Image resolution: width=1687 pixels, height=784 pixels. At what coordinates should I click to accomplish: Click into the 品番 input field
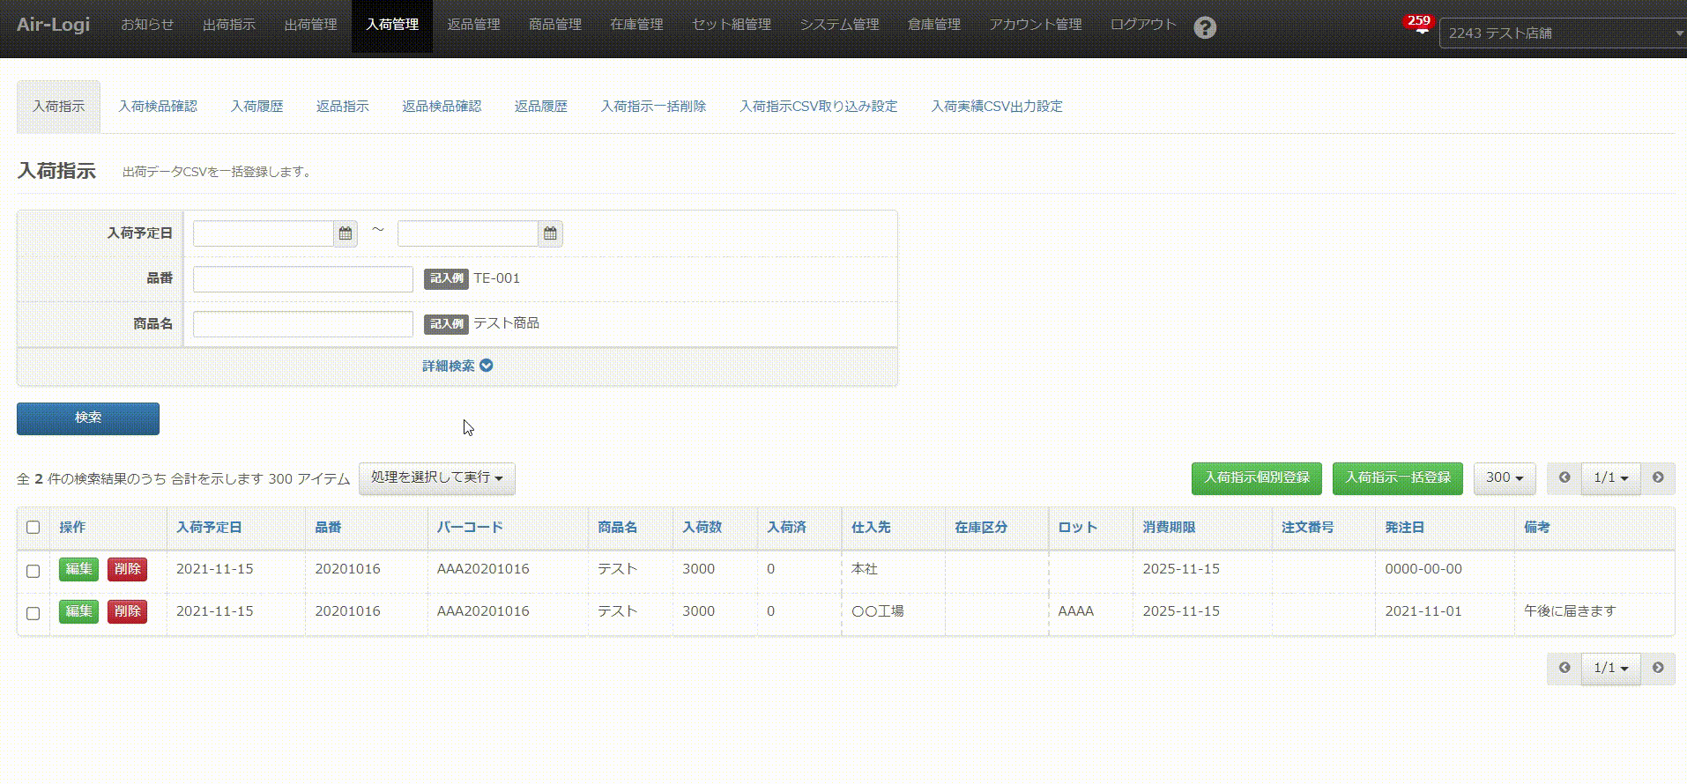(302, 279)
